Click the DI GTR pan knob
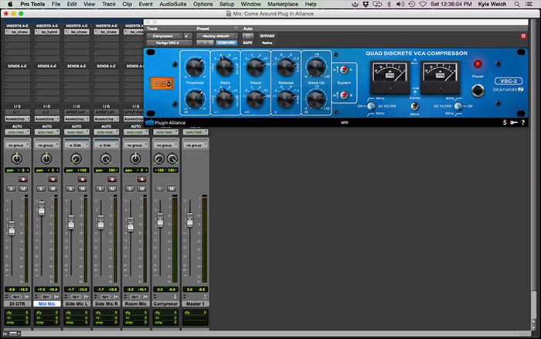The height and width of the screenshot is (339, 541). [16, 159]
